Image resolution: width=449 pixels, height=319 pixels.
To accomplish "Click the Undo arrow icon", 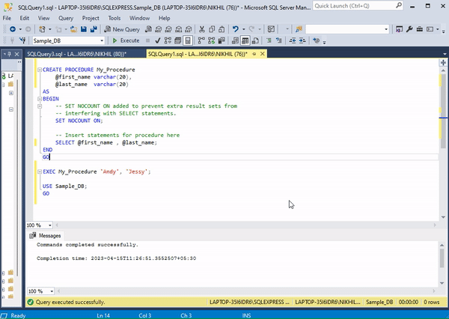I will (236, 28).
